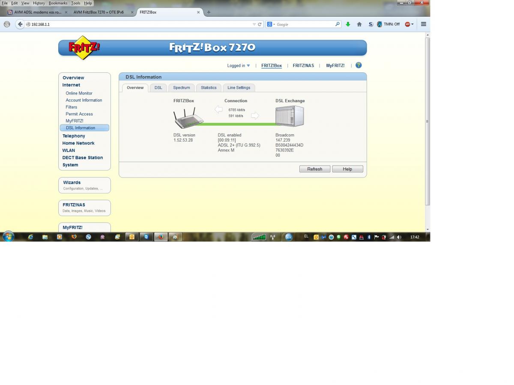Screen dimensions: 514x385
Task: Click the Bluetooth tray icon
Action: [x=369, y=237]
